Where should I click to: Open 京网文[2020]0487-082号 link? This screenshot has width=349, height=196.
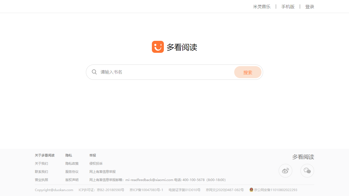(x=225, y=190)
